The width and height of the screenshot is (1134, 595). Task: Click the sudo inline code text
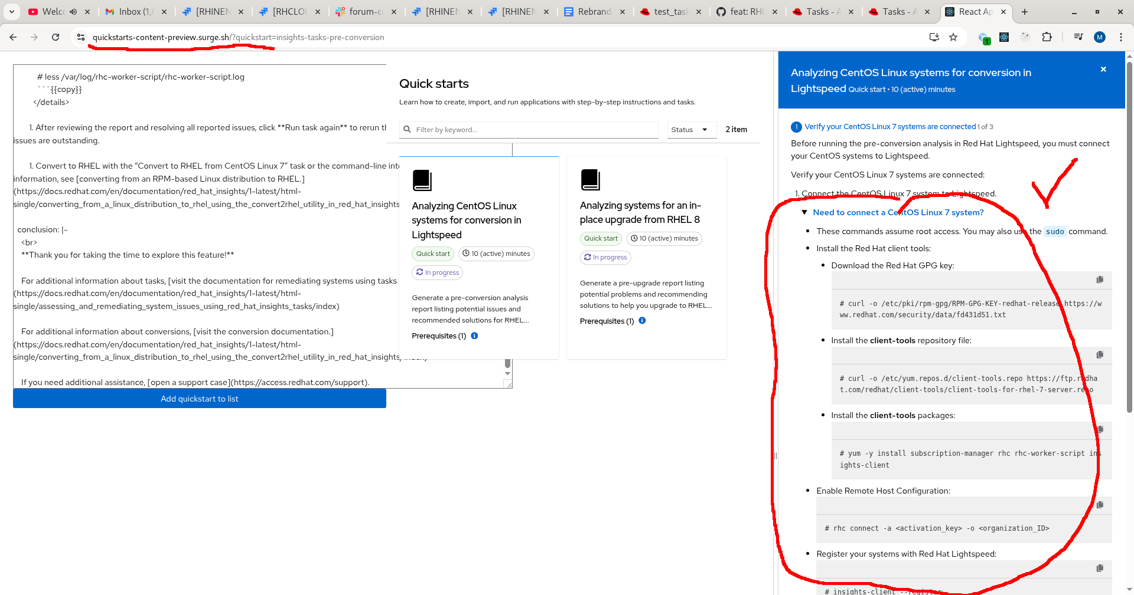click(x=1055, y=232)
